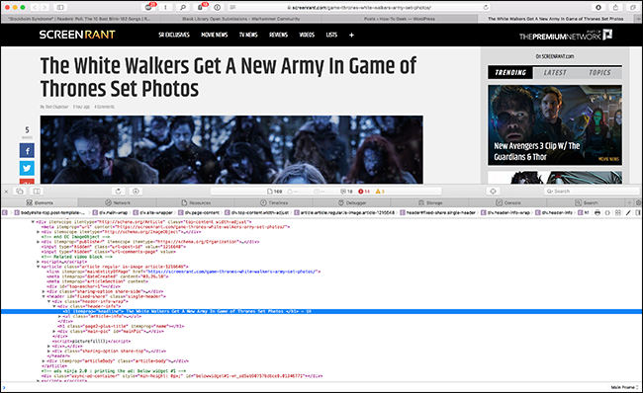Toggle Safari's sidebar button
Screen dimensions: 643x393
[60, 7]
